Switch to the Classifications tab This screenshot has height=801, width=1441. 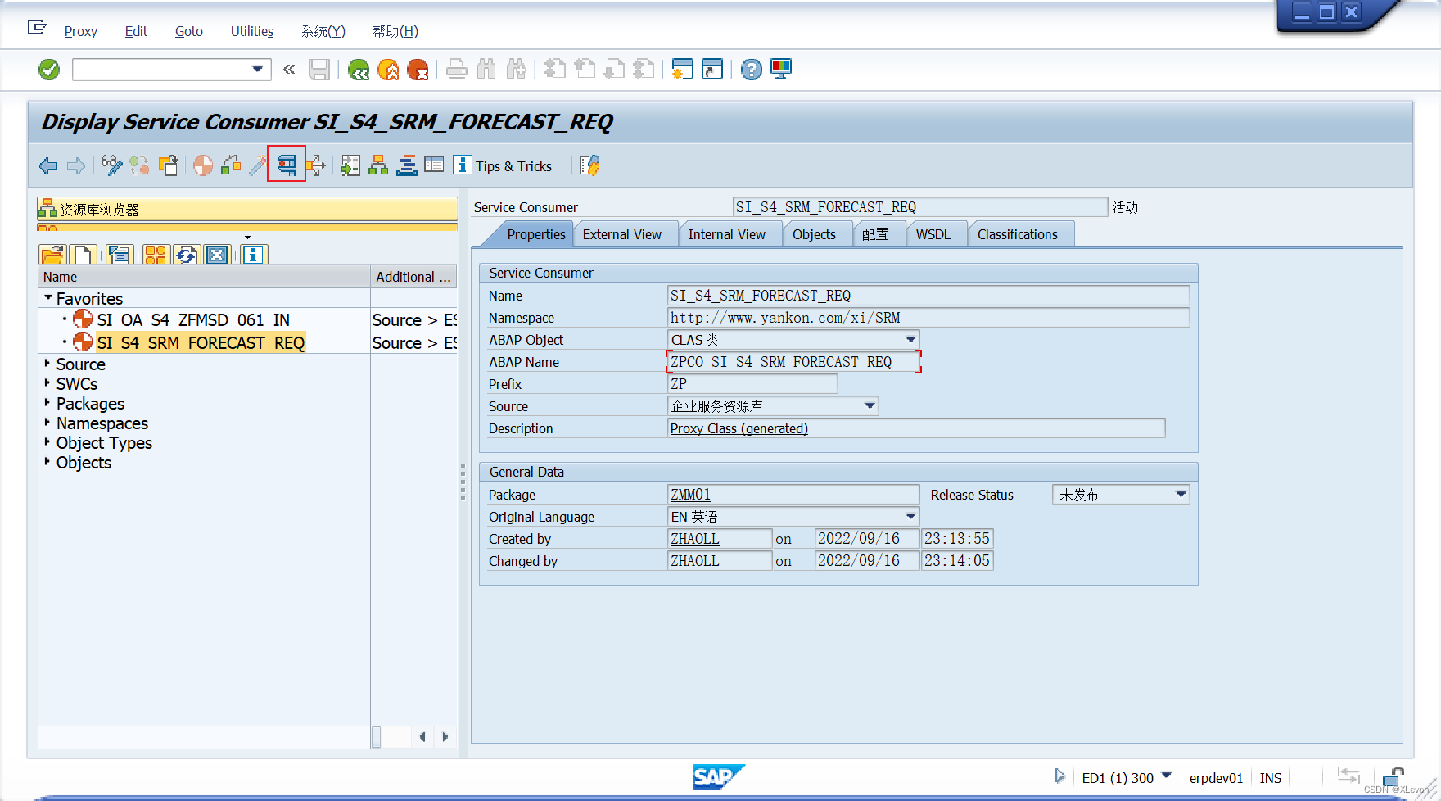(x=1017, y=234)
